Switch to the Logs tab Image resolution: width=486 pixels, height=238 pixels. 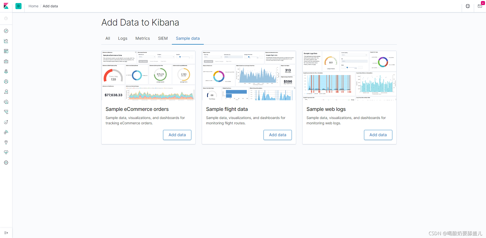pyautogui.click(x=123, y=38)
